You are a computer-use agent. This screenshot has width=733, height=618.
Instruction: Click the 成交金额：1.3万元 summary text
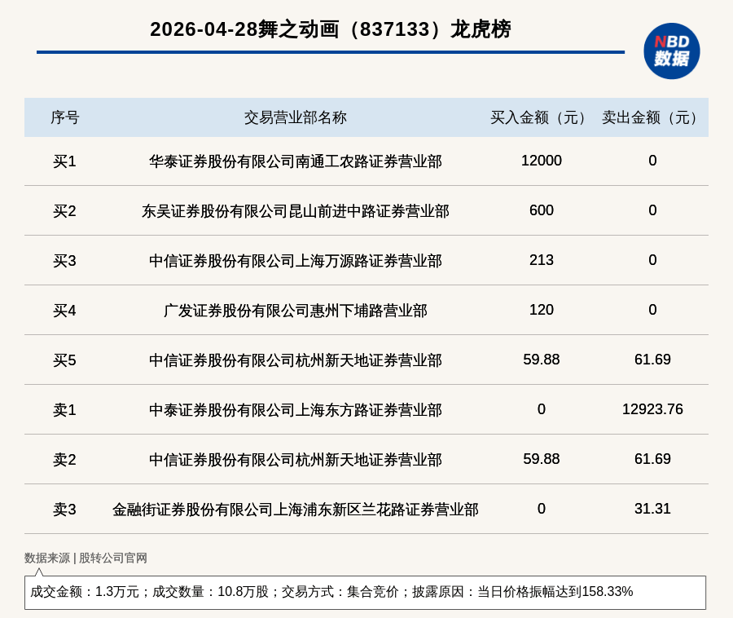85,592
